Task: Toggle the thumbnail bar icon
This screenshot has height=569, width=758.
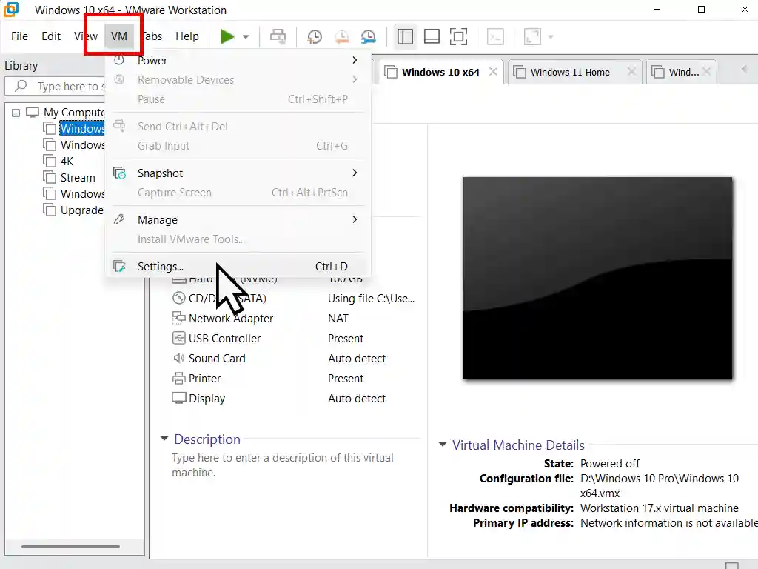Action: pyautogui.click(x=432, y=36)
